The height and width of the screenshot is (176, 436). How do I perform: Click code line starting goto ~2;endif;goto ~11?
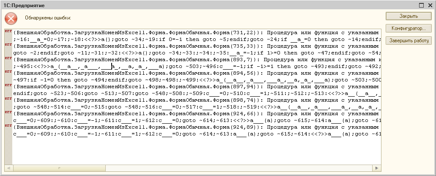[197, 53]
